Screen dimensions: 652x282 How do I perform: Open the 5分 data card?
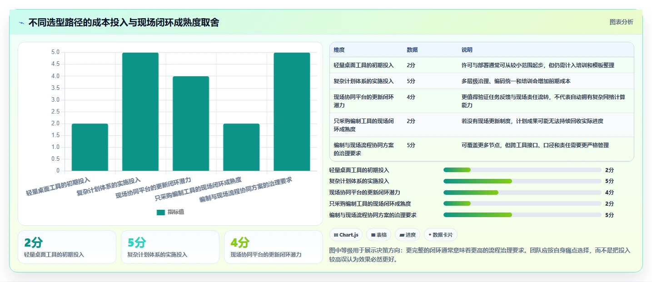(x=170, y=247)
